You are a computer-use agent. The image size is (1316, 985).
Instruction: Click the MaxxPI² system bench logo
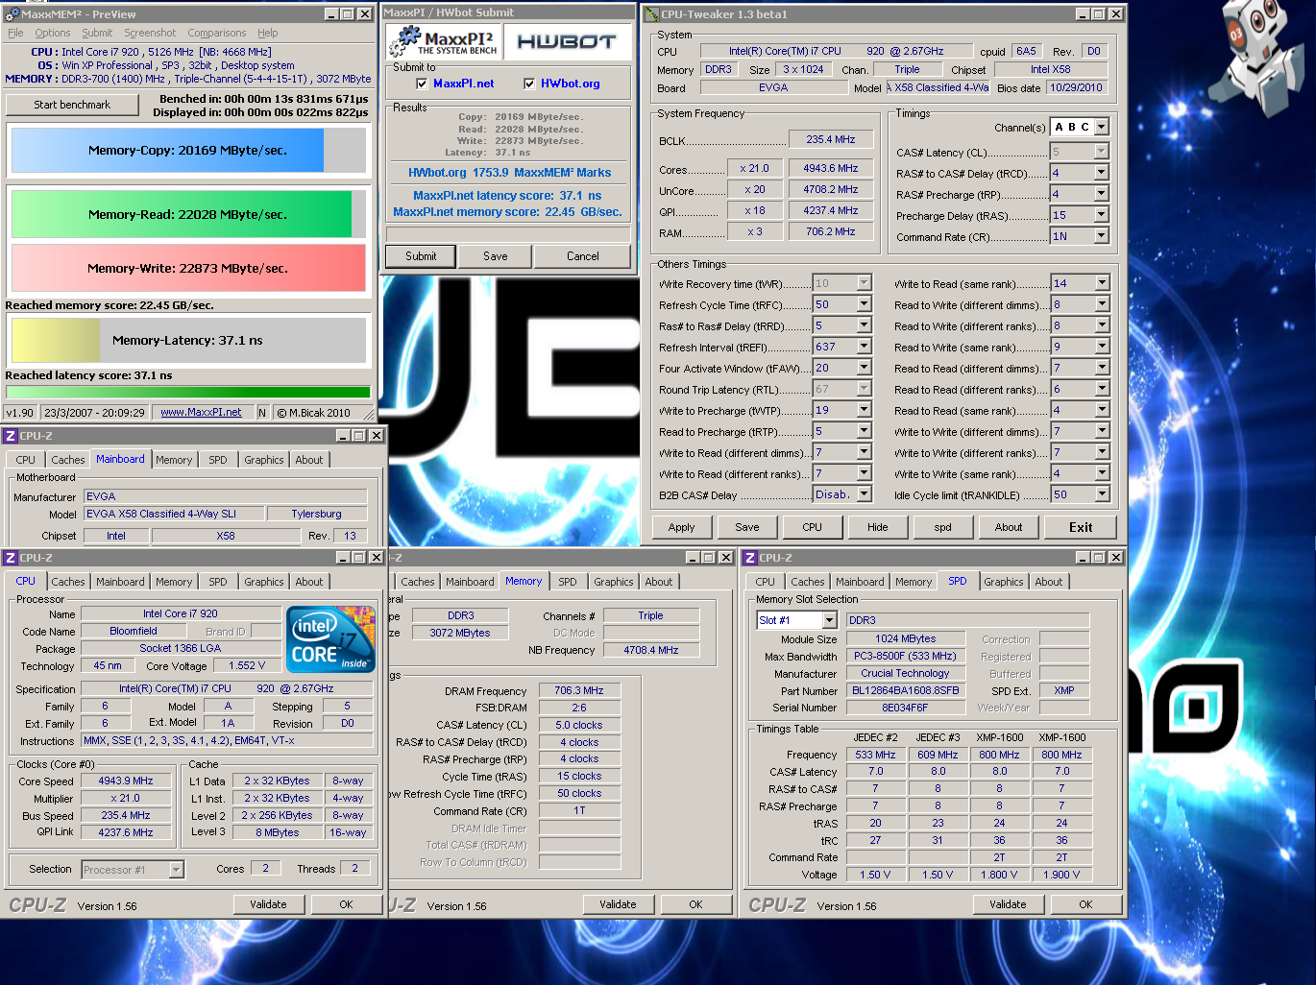click(445, 42)
